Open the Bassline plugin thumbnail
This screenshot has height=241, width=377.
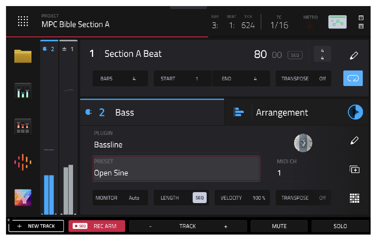303,143
